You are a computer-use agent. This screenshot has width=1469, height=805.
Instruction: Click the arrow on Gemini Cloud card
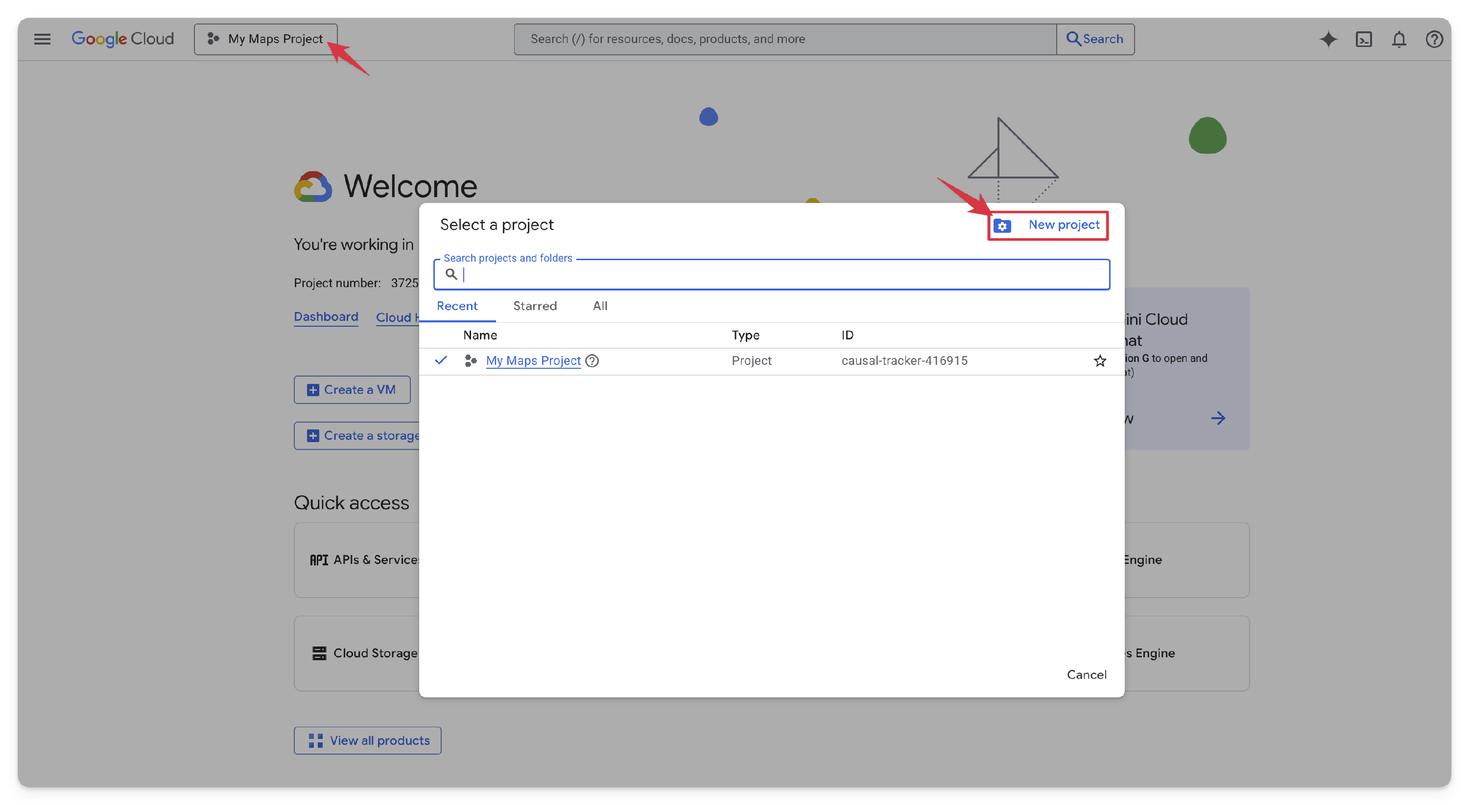tap(1217, 418)
